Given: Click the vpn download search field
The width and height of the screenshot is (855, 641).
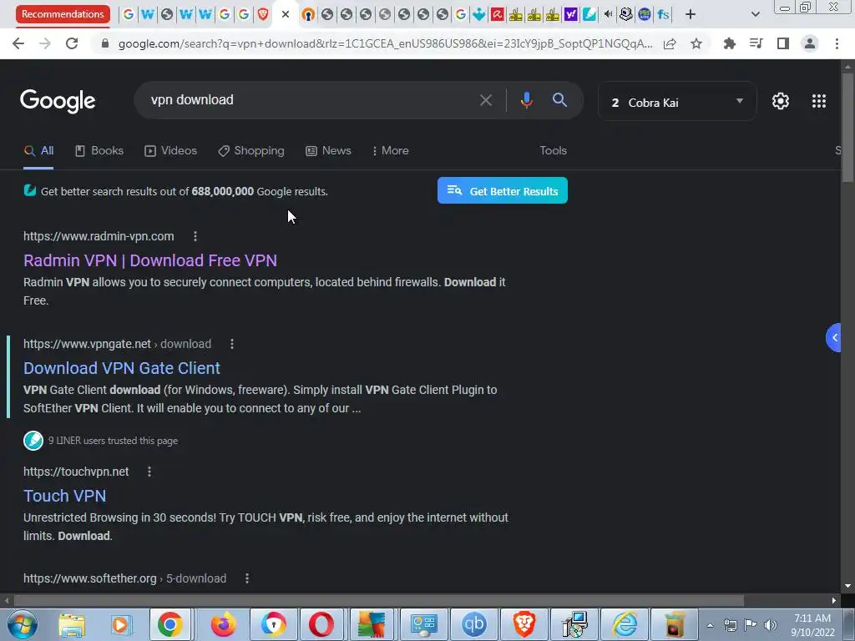Looking at the screenshot, I should pyautogui.click(x=311, y=100).
